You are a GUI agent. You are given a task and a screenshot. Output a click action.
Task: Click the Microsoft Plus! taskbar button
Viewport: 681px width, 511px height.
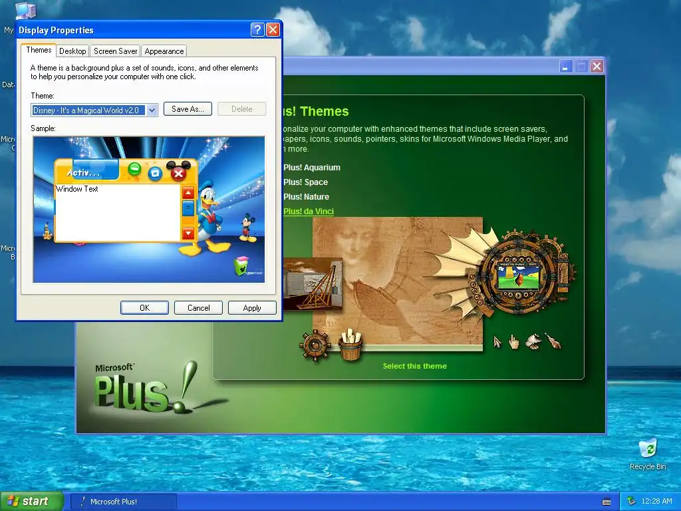pyautogui.click(x=123, y=502)
